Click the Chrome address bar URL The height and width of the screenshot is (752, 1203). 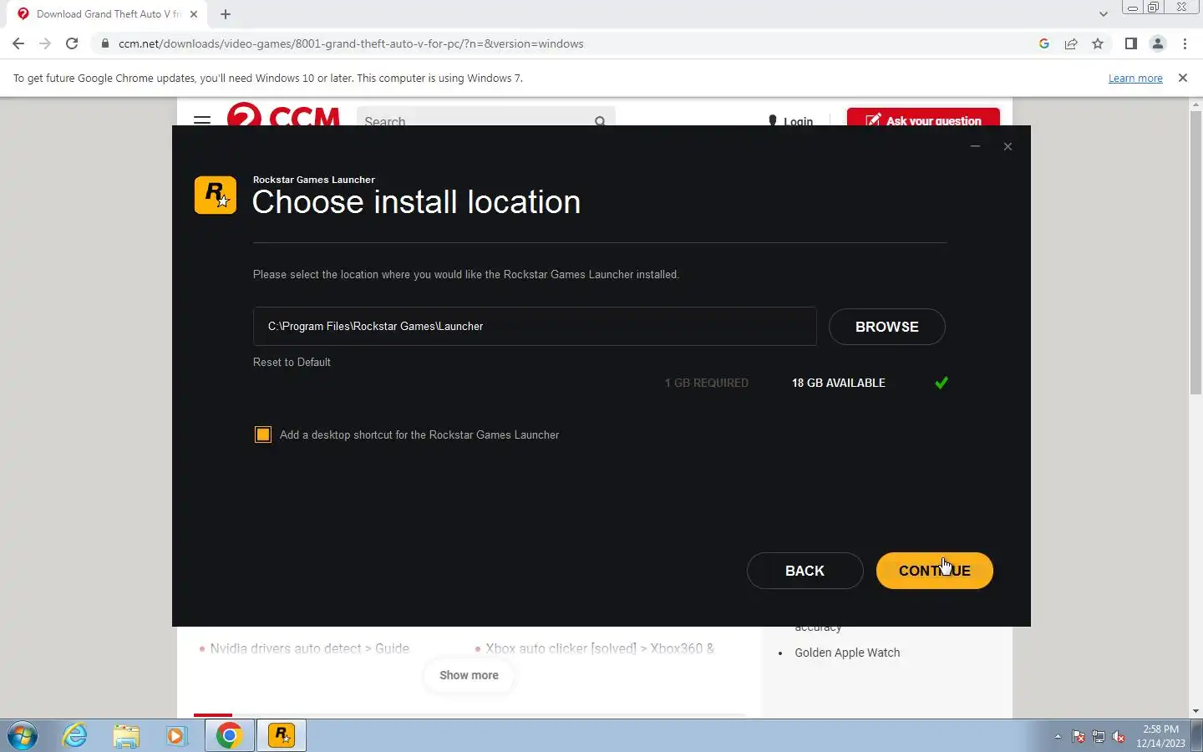coord(351,43)
